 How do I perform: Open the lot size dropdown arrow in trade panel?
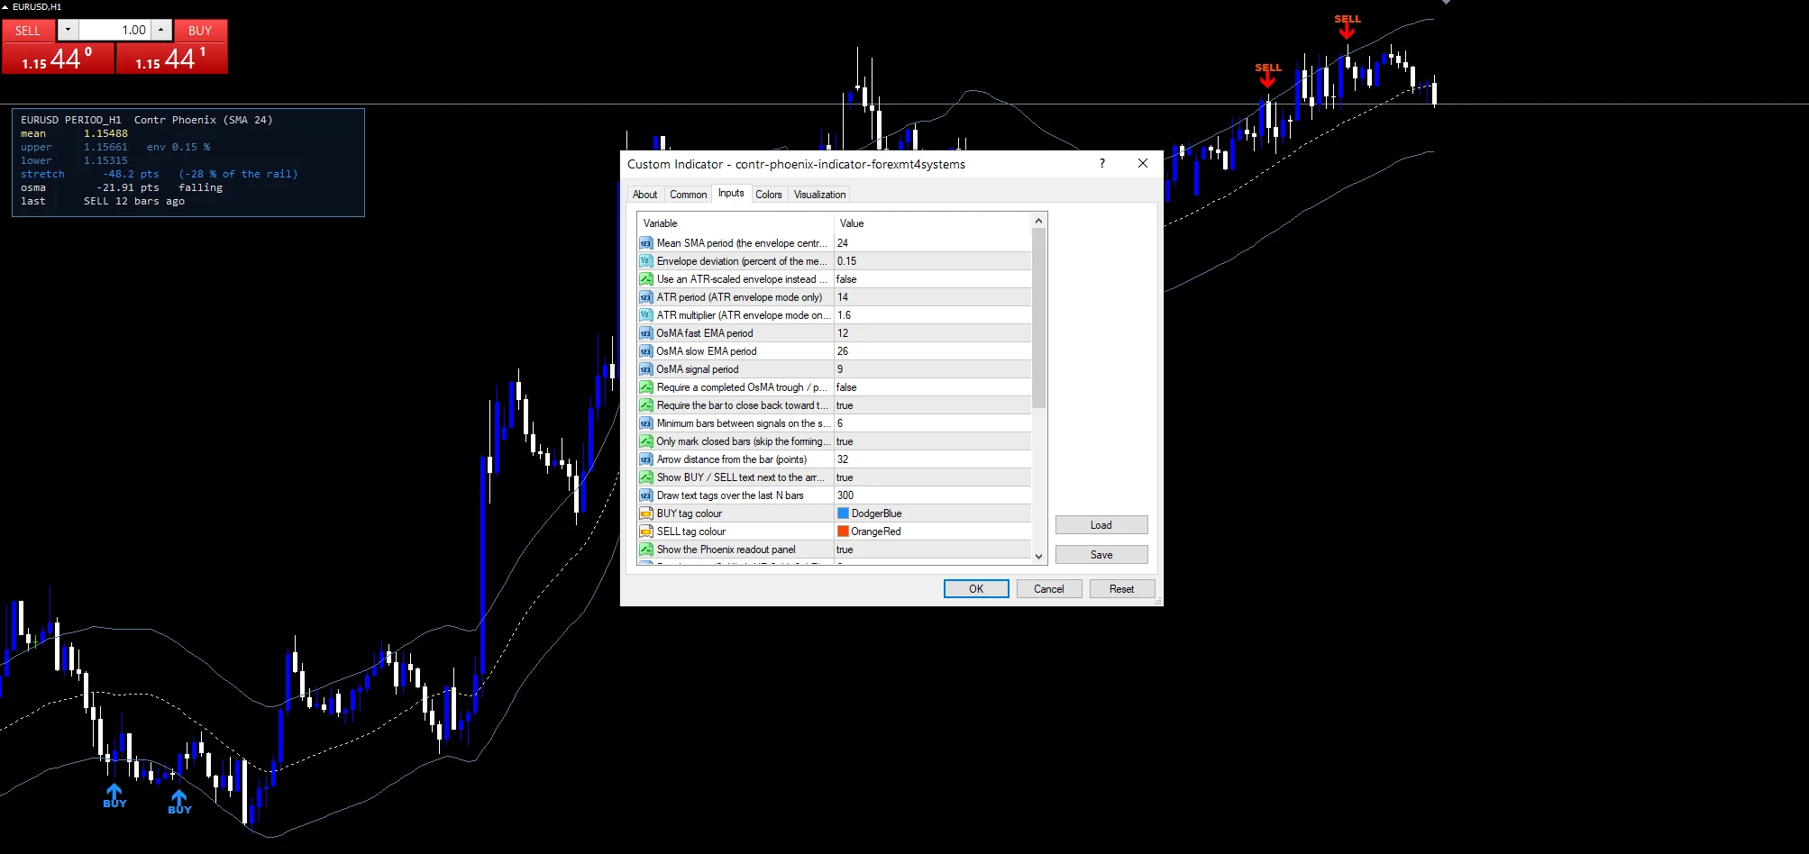point(68,30)
